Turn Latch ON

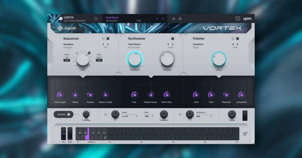click(x=67, y=58)
